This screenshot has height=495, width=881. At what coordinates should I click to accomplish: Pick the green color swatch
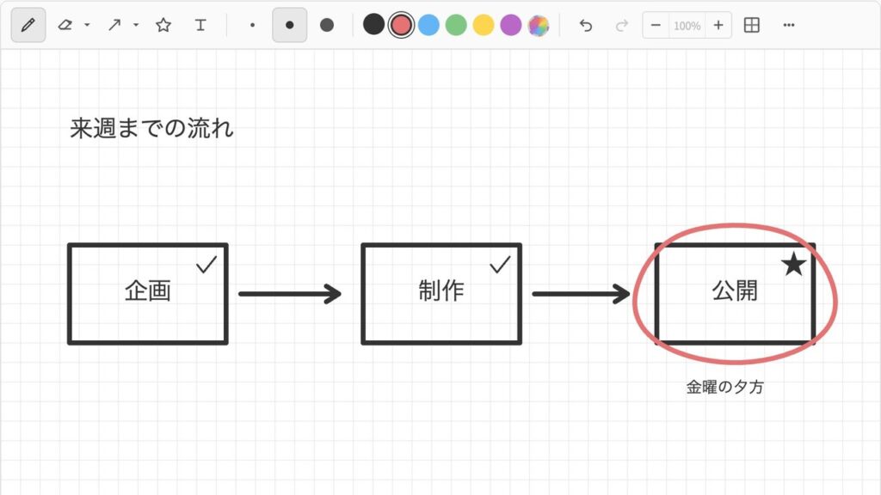click(456, 25)
